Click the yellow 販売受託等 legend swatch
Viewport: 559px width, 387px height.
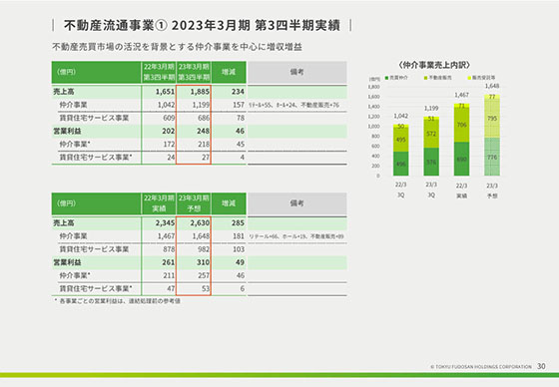pos(469,78)
